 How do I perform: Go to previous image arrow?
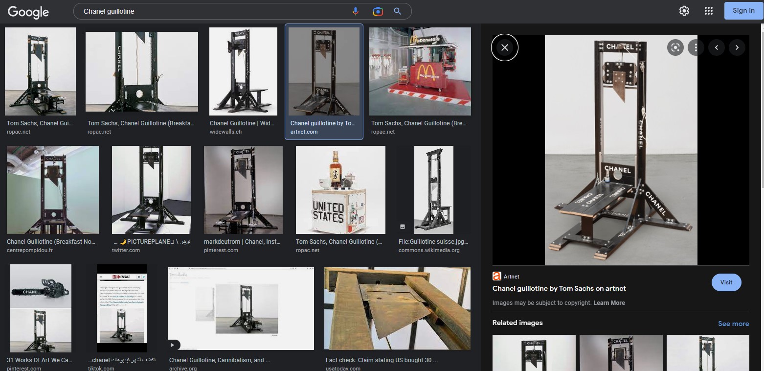coord(717,47)
